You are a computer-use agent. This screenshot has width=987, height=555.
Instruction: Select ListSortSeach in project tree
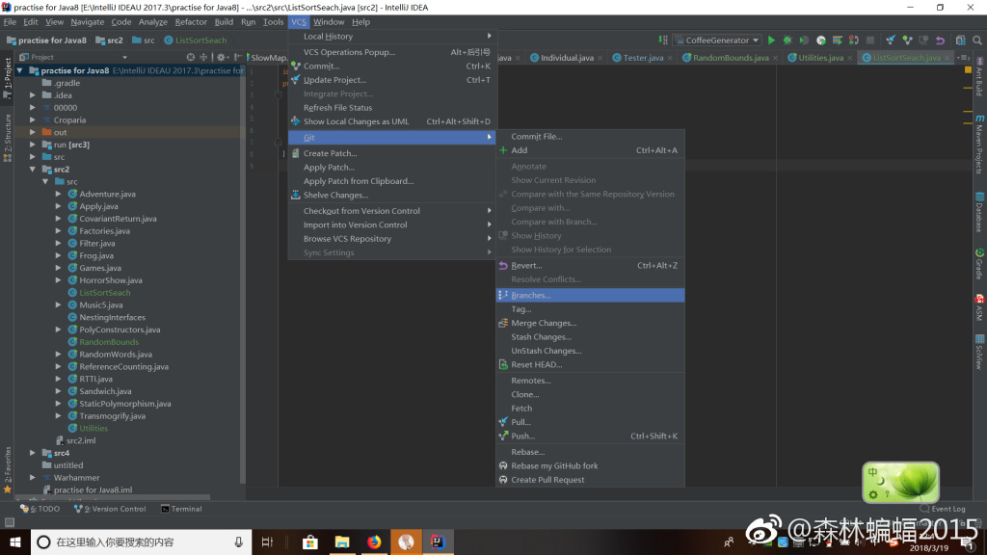[x=104, y=293]
